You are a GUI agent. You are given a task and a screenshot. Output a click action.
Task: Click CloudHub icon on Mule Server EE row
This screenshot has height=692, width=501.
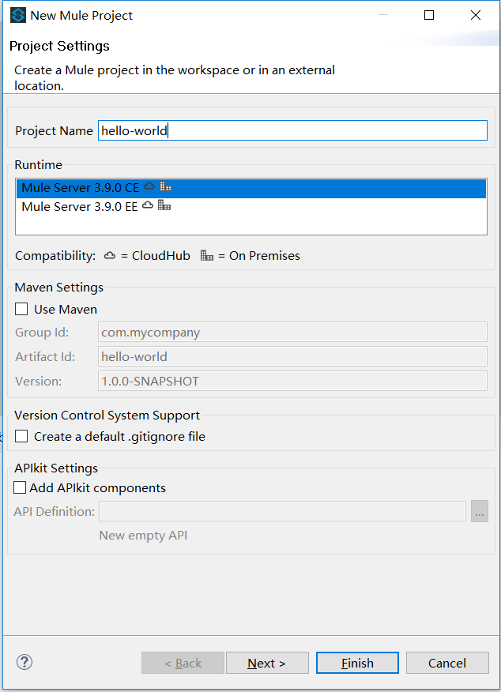point(148,205)
